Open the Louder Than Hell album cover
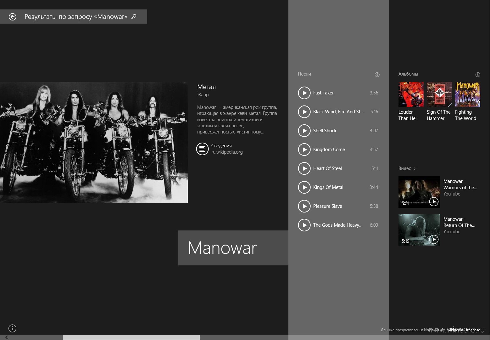Viewport: 490px width, 340px height. (411, 94)
